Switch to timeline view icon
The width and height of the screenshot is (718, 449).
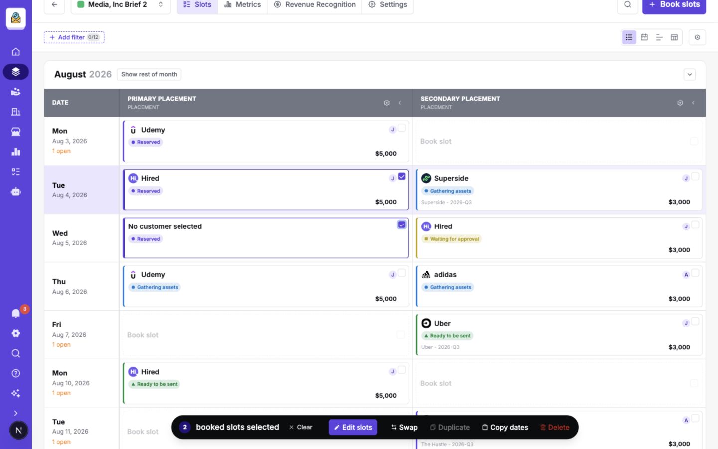click(659, 37)
